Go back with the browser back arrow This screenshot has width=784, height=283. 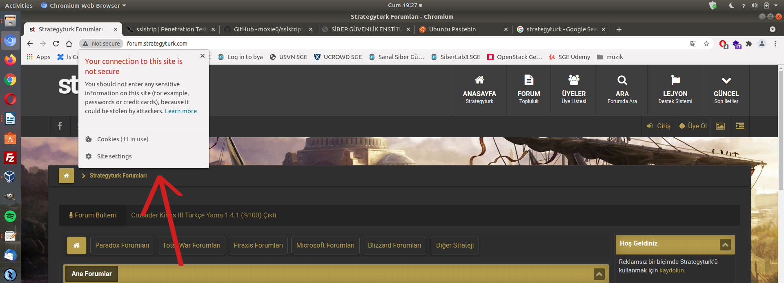coord(30,44)
